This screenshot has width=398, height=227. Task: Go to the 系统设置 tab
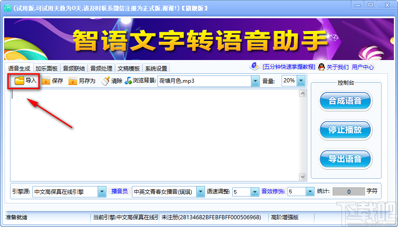click(156, 68)
